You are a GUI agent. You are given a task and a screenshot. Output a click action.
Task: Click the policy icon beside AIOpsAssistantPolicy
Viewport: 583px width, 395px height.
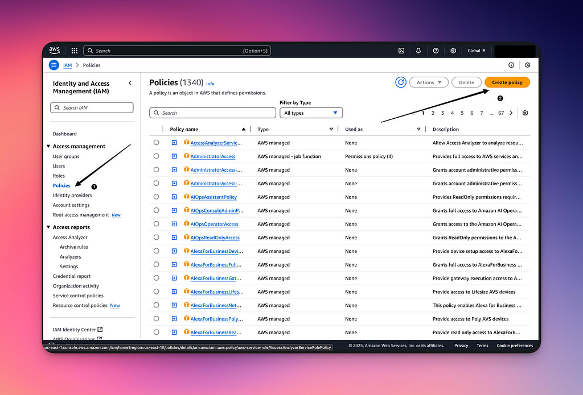point(187,197)
